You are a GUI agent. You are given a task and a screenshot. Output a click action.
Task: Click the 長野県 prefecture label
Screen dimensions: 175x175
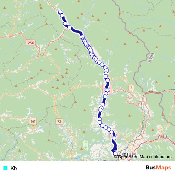pos(152,58)
